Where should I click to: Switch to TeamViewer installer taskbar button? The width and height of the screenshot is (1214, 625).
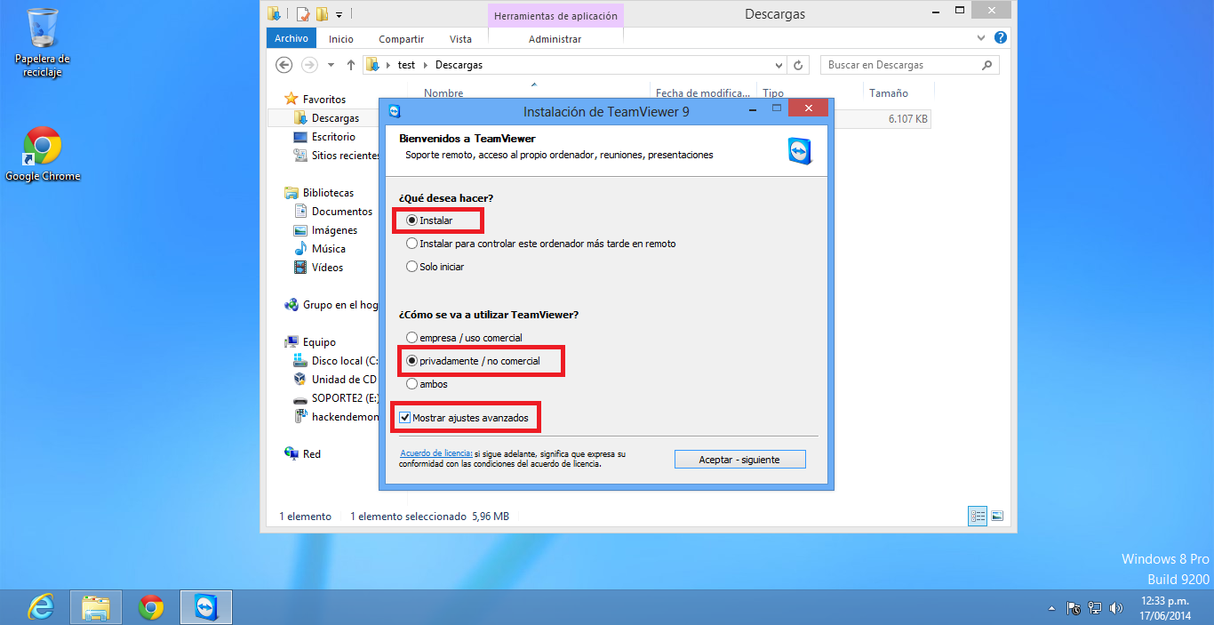coord(206,607)
